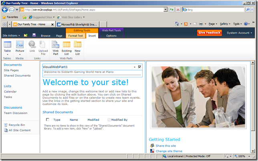Click the Give Feedback button
The width and height of the screenshot is (258, 161).
point(209,33)
